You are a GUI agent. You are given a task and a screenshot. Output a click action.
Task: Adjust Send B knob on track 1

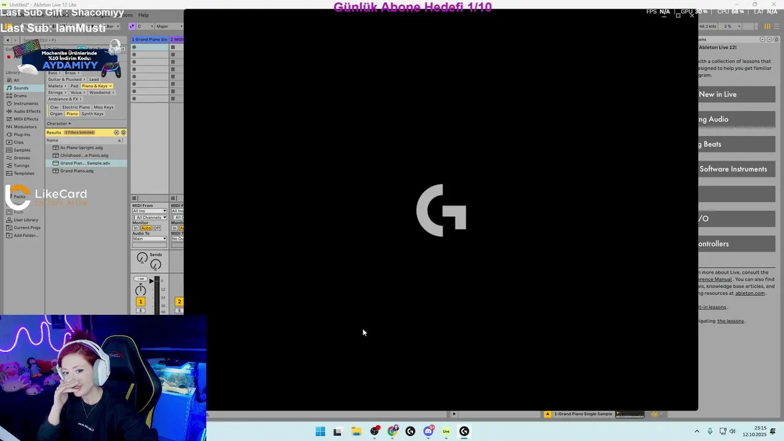[x=156, y=265]
